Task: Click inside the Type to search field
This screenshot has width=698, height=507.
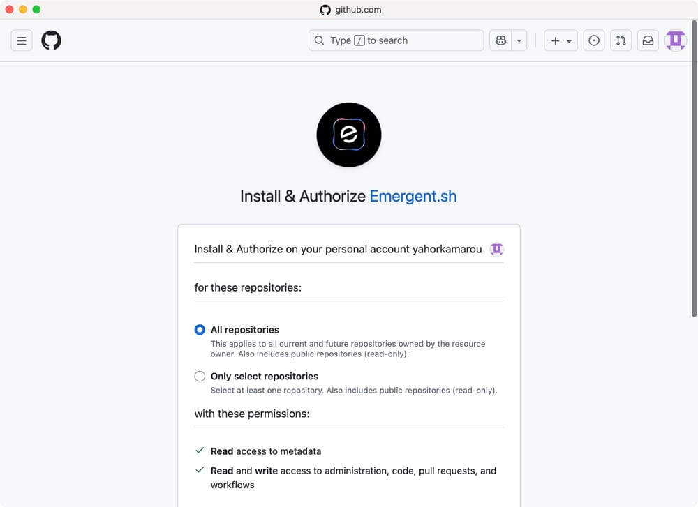Action: (x=396, y=40)
